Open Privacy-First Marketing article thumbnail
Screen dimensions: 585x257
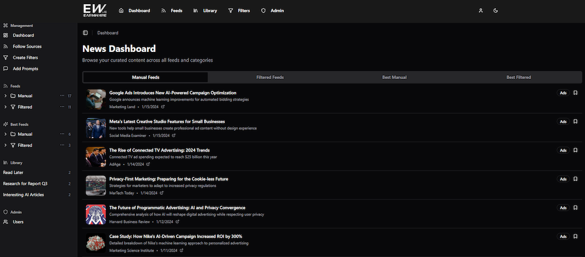coord(96,185)
